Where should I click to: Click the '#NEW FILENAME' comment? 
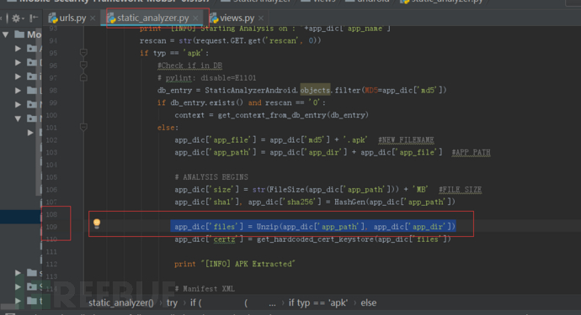[406, 140]
